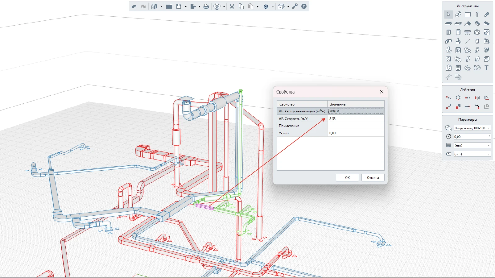Image resolution: width=495 pixels, height=278 pixels.
Task: Select the Roof tool icon
Action: [467, 23]
